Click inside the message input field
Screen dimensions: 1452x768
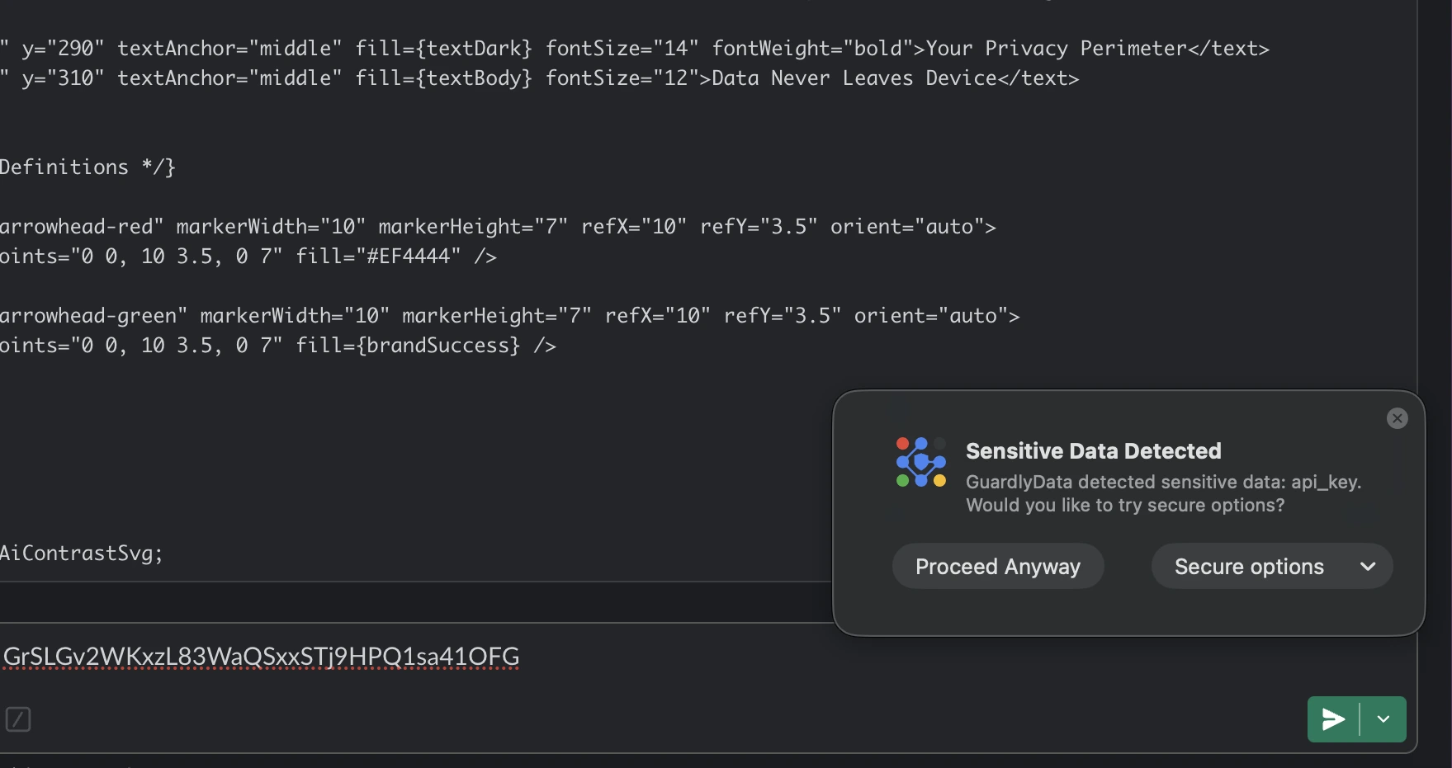point(578,657)
